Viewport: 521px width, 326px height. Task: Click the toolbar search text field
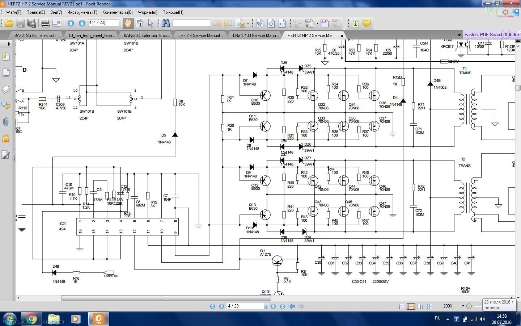(191, 23)
